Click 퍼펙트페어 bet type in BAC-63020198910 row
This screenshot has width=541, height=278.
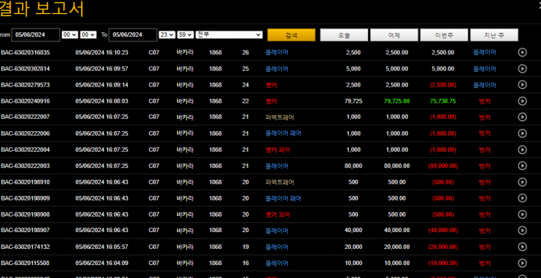click(x=279, y=182)
